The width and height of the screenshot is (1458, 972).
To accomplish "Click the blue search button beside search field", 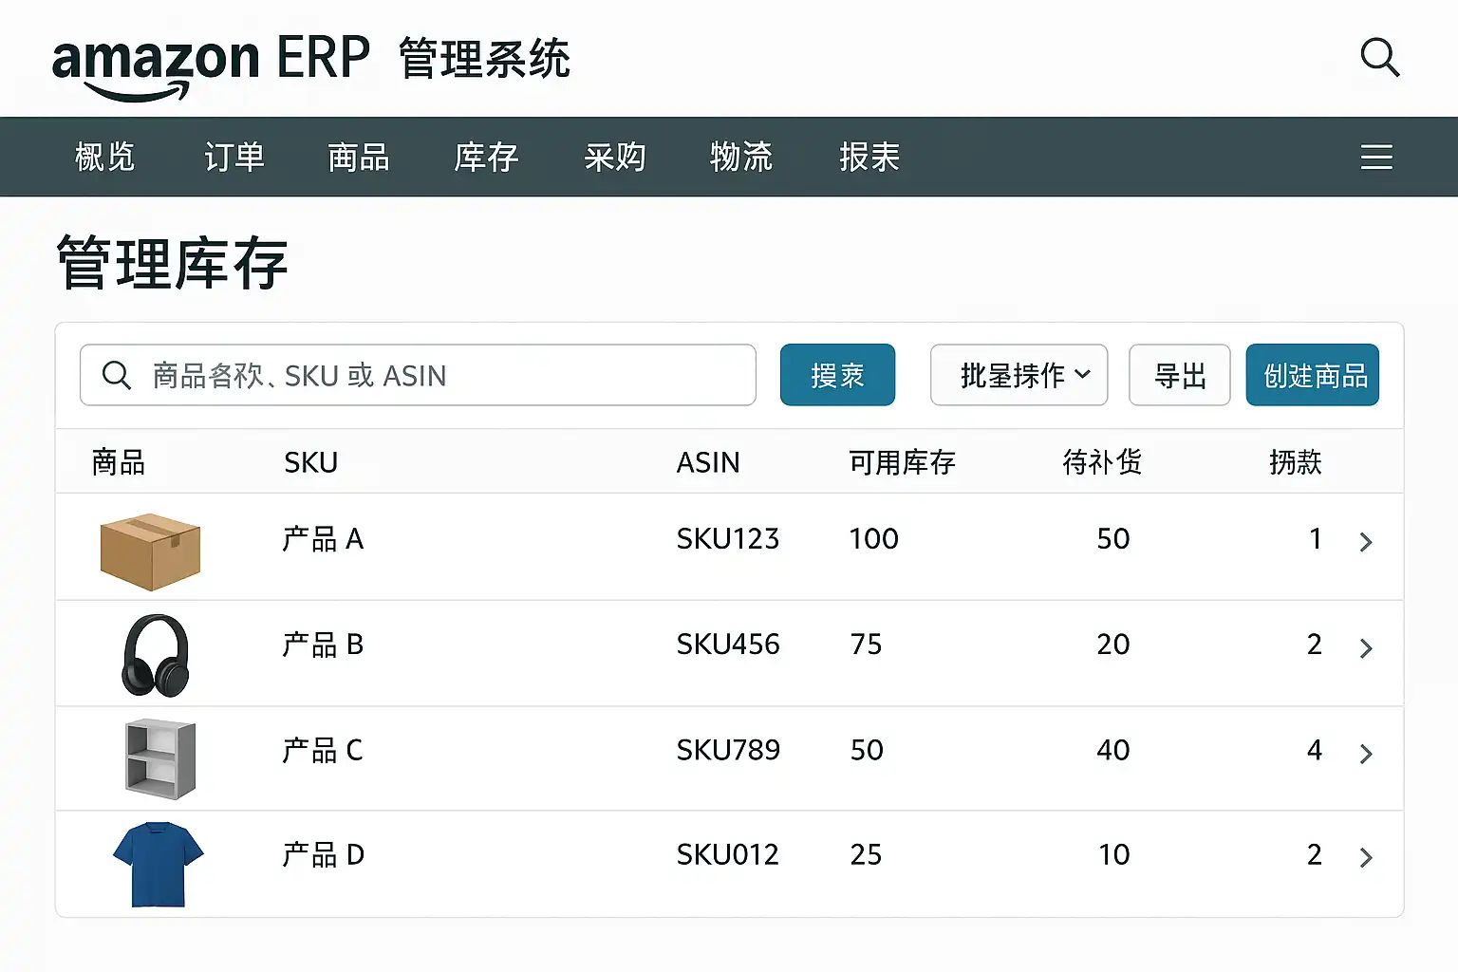I will pyautogui.click(x=837, y=375).
